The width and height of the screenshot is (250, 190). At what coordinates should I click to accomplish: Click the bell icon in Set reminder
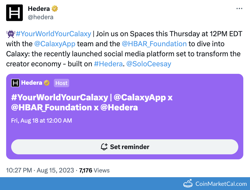click(x=104, y=147)
